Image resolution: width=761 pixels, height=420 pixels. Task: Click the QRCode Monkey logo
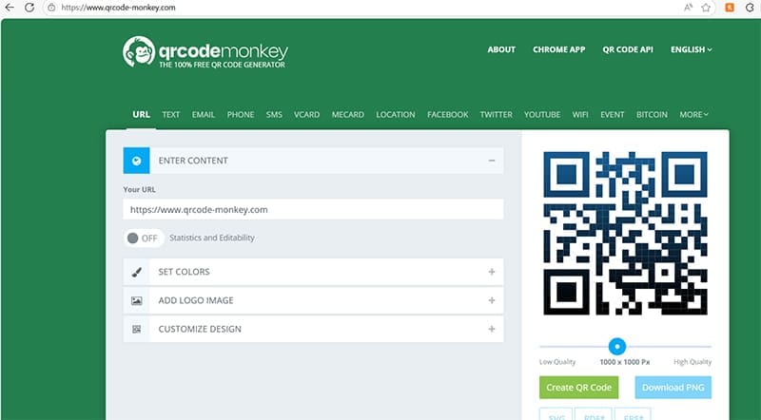click(204, 52)
